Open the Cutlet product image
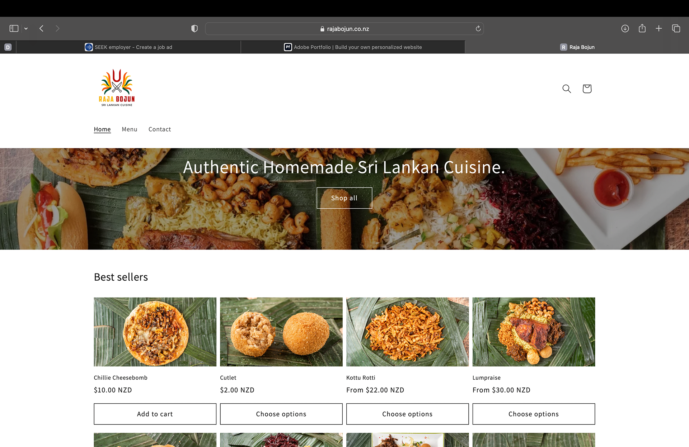The width and height of the screenshot is (689, 447). (x=281, y=332)
